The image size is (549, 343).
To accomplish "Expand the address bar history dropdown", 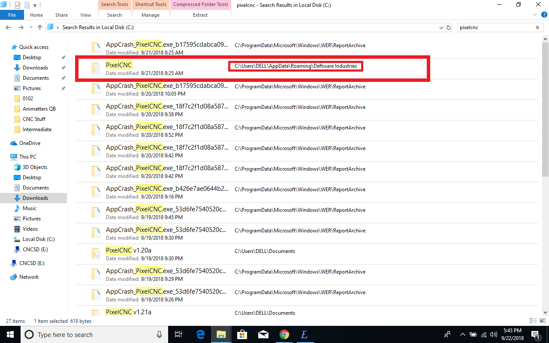I will pos(441,27).
